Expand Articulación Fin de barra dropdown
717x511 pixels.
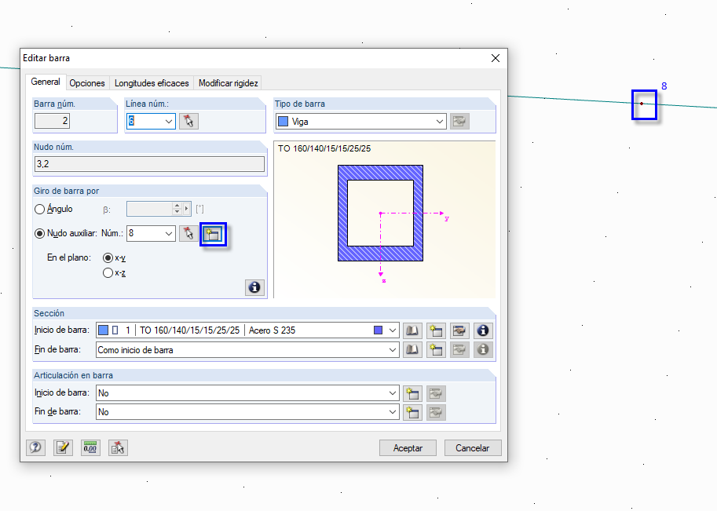click(x=393, y=412)
